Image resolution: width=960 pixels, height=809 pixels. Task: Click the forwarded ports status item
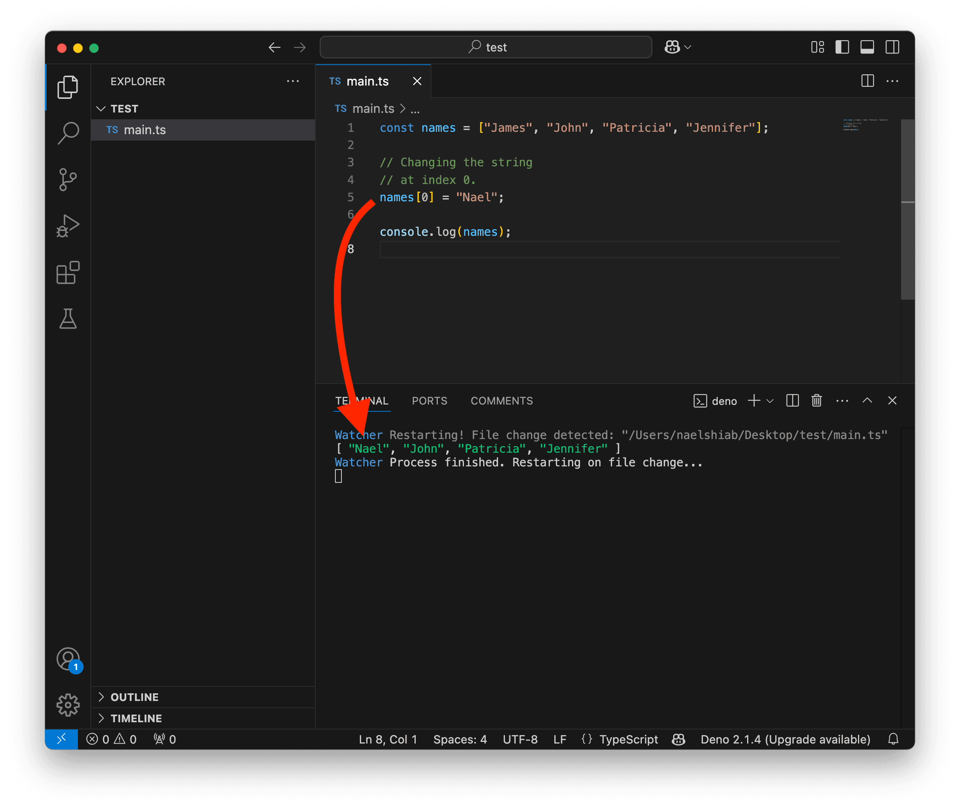point(165,739)
